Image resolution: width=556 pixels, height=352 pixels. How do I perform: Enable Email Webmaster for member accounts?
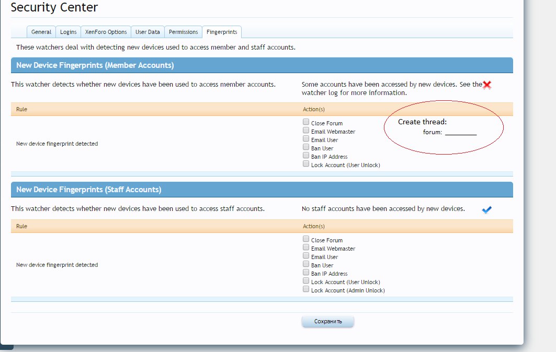(x=306, y=131)
